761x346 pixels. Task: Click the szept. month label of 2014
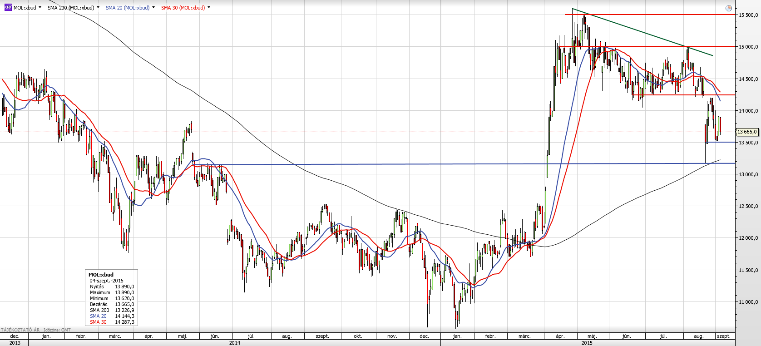coord(322,336)
